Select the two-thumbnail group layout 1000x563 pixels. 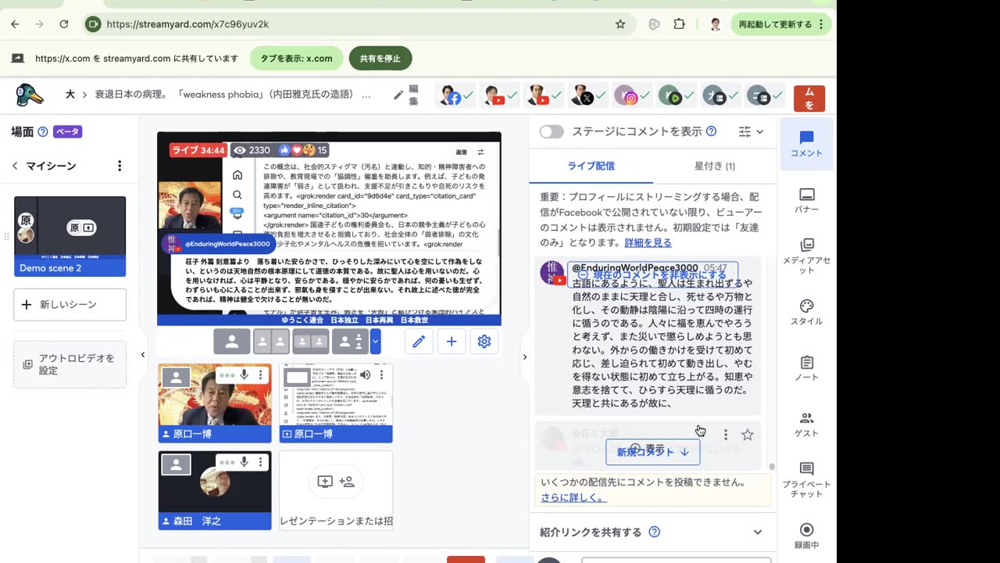coord(311,342)
